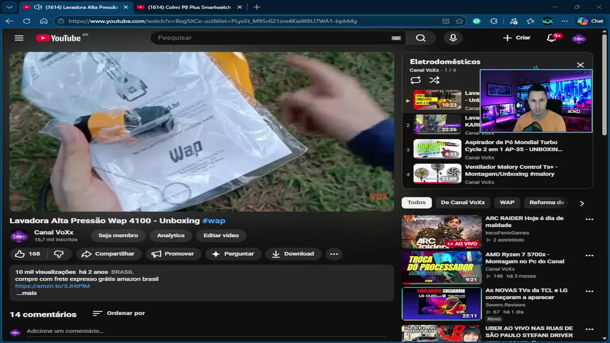Open more actions ellipsis under video
This screenshot has width=610, height=343.
click(x=334, y=254)
